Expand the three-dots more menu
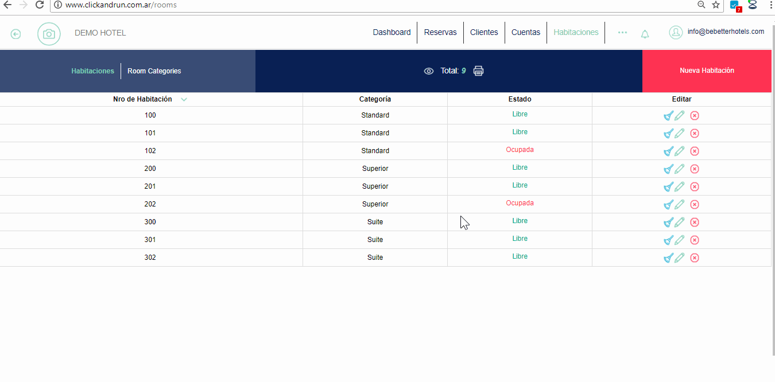 click(622, 33)
